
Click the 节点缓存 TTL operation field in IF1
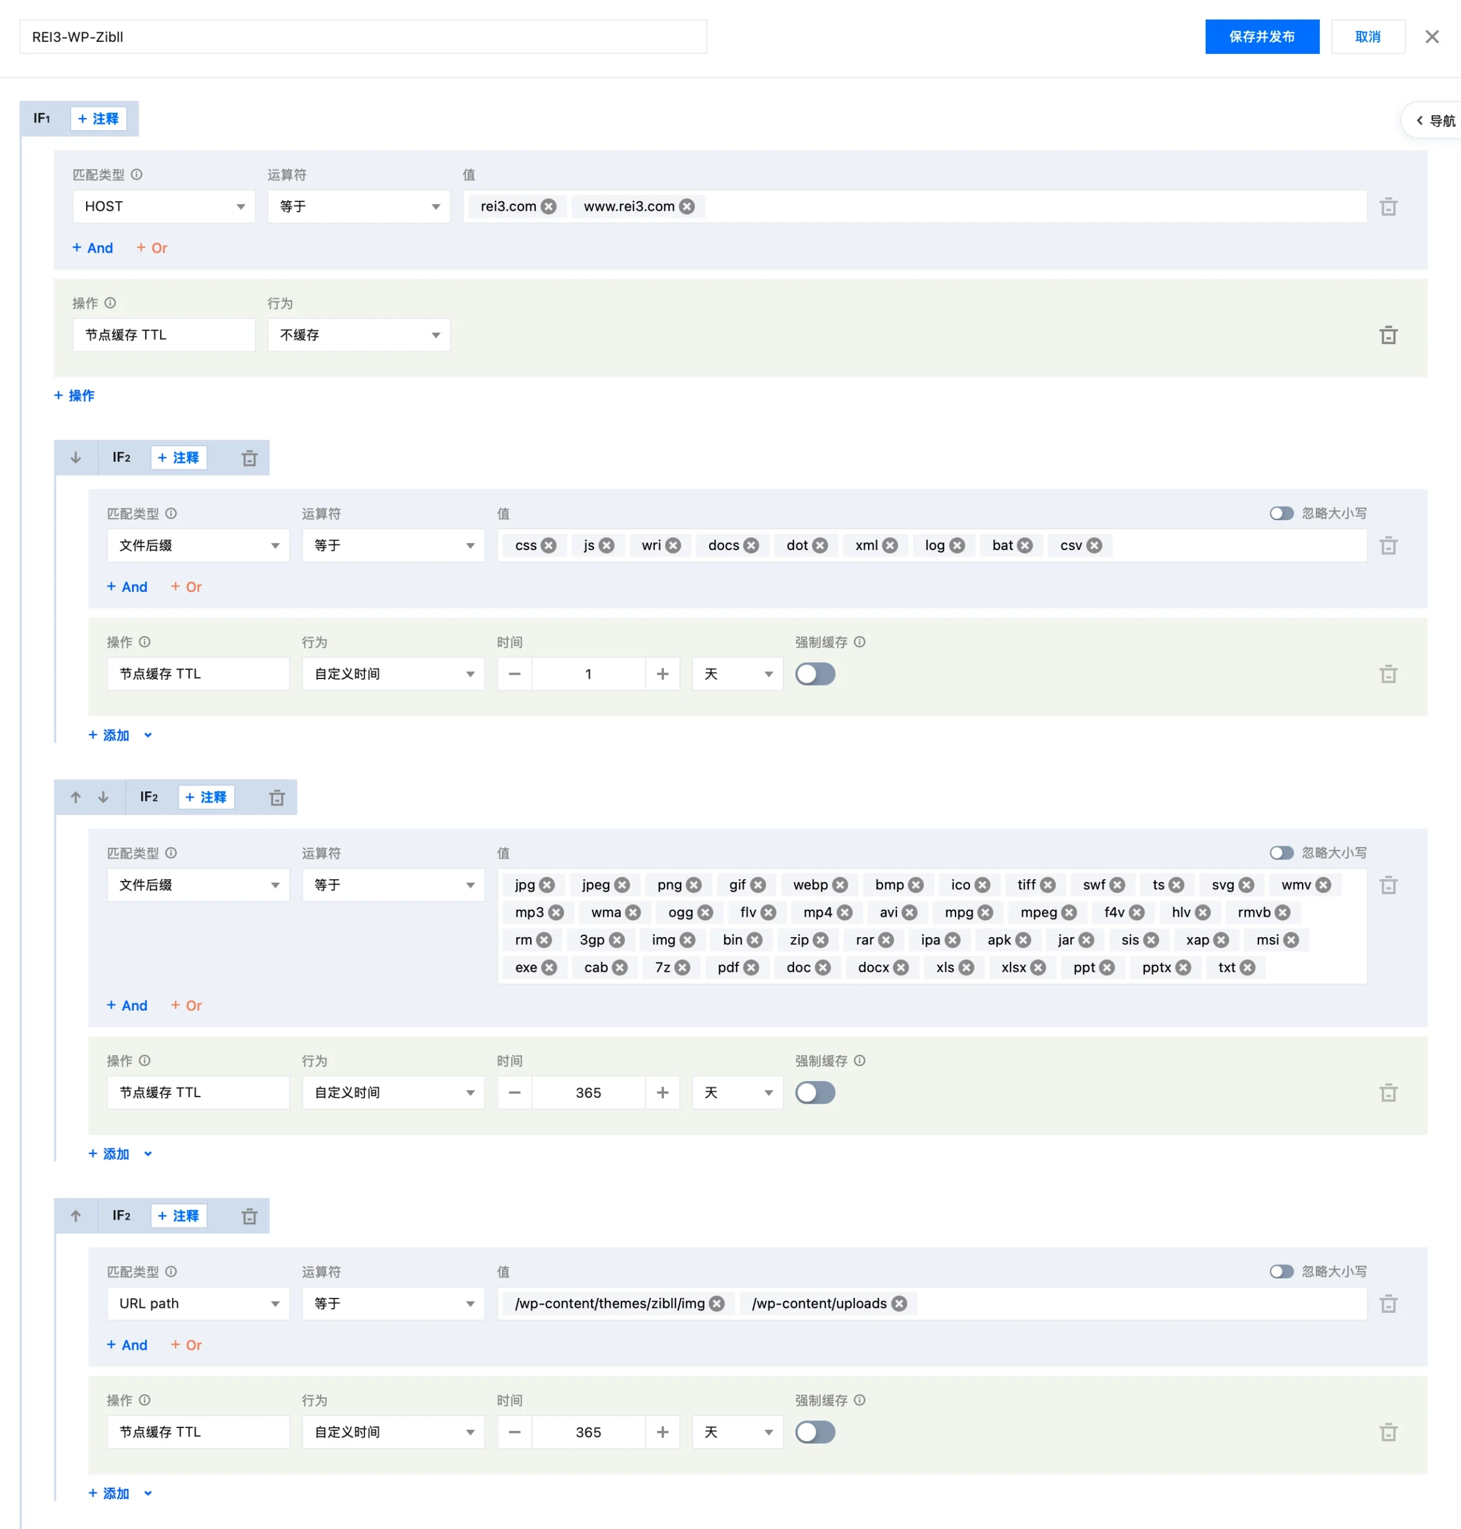tap(164, 334)
